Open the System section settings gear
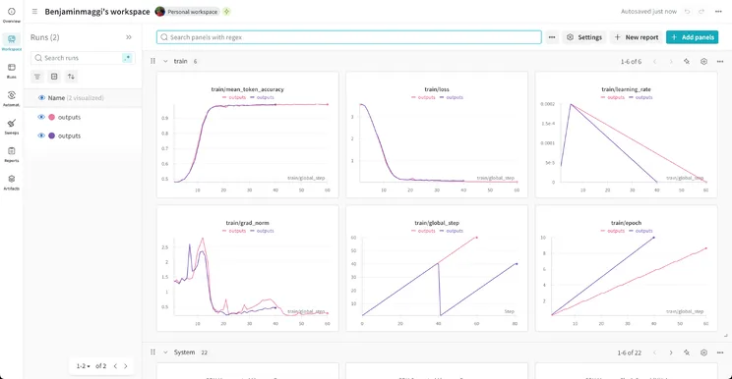Viewport: 732px width, 379px height. (704, 352)
